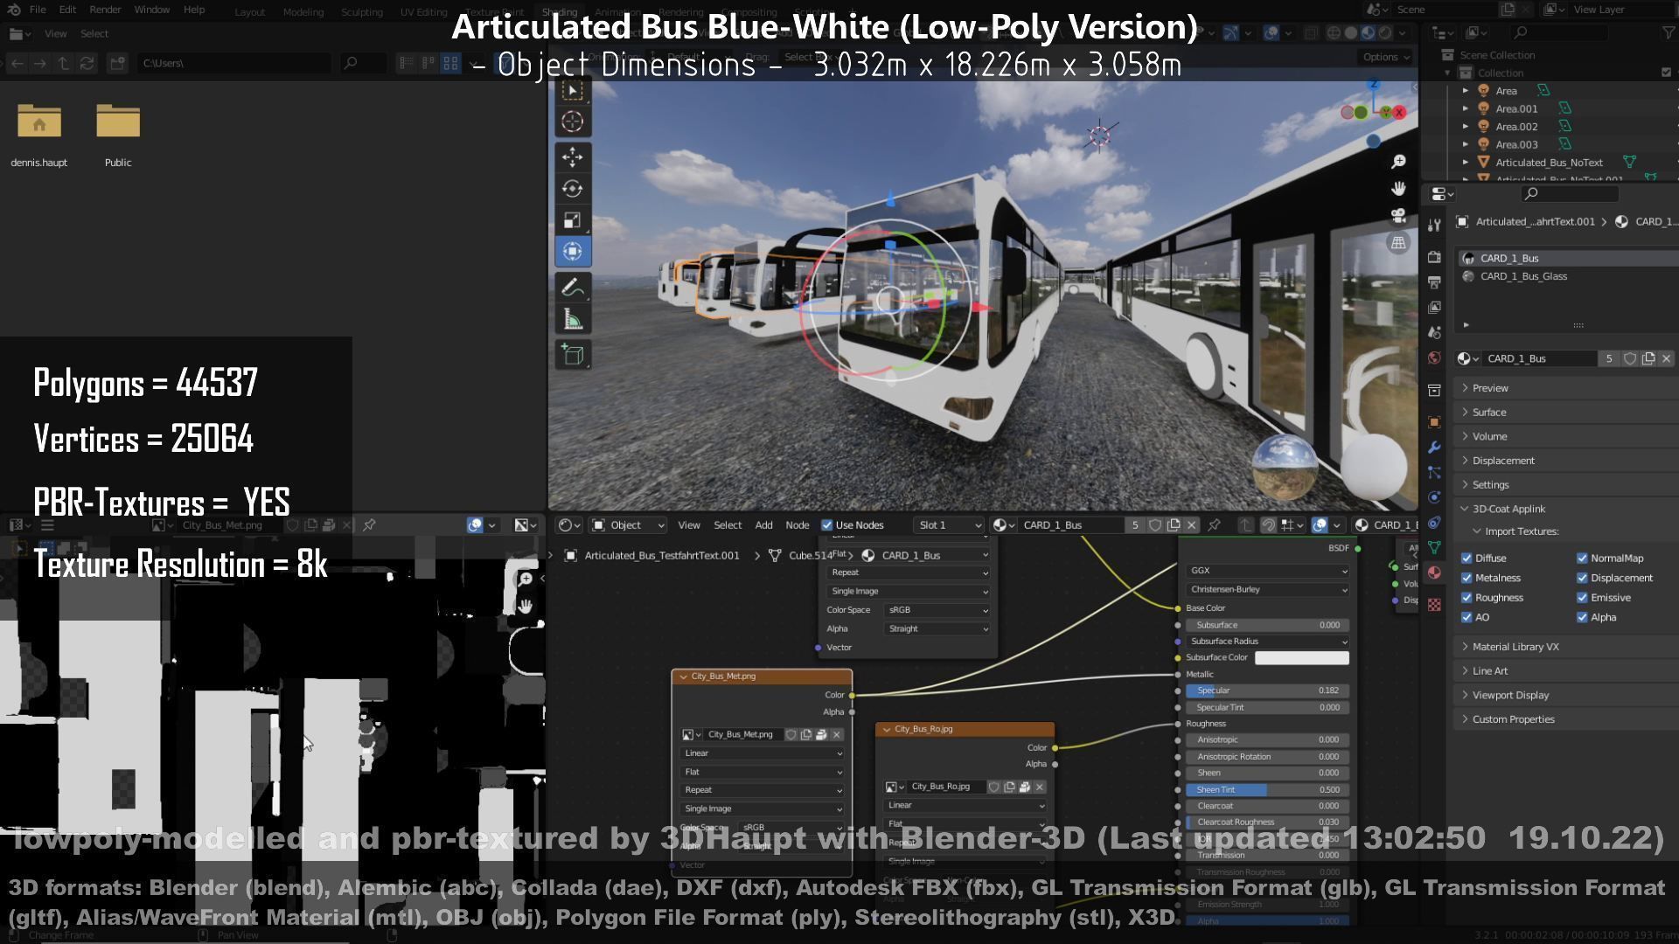Select the Annotate tool
Viewport: 1679px width, 944px height.
coord(573,288)
